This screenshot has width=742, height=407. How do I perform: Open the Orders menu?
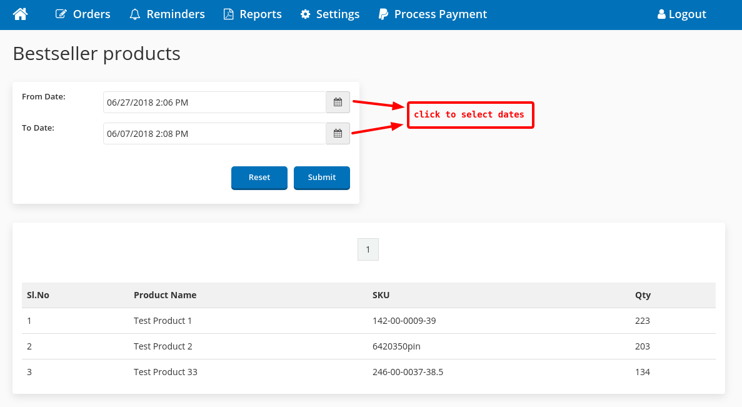(x=91, y=14)
